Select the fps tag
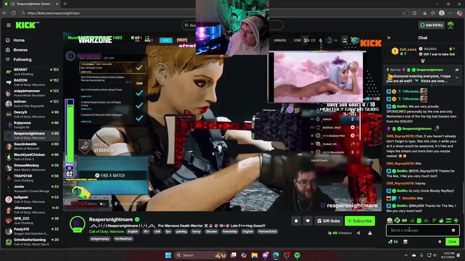465x261 pixels. [x=168, y=231]
